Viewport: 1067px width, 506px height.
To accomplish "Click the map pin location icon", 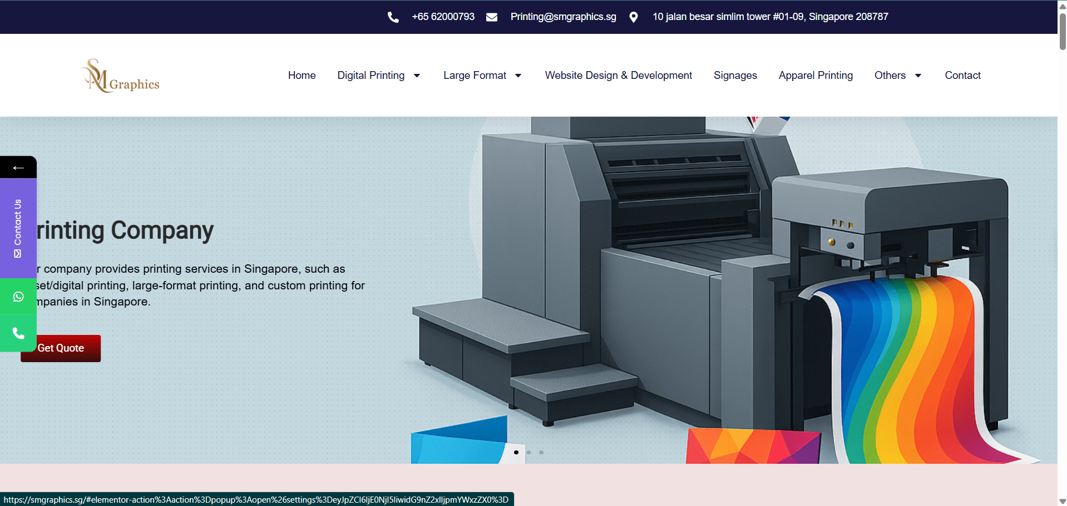I will 633,17.
